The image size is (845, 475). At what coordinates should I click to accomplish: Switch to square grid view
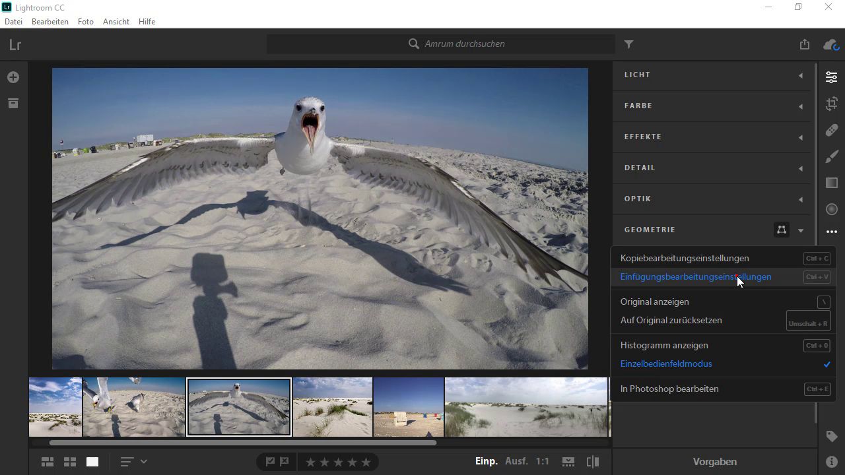70,462
